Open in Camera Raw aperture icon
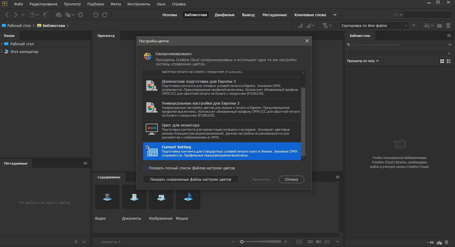 [81, 15]
